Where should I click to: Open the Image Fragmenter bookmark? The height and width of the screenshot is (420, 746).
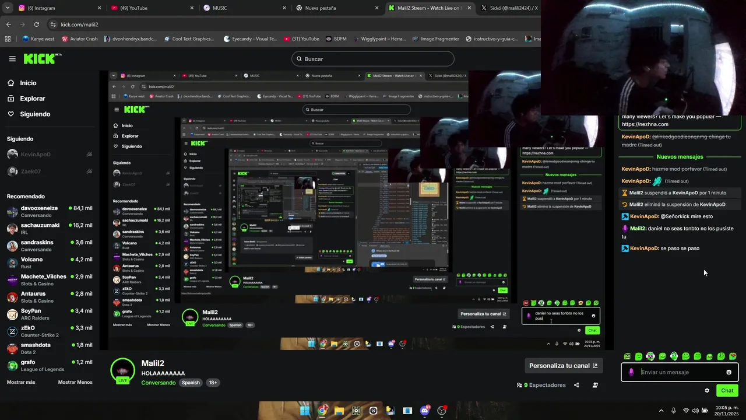coord(435,39)
